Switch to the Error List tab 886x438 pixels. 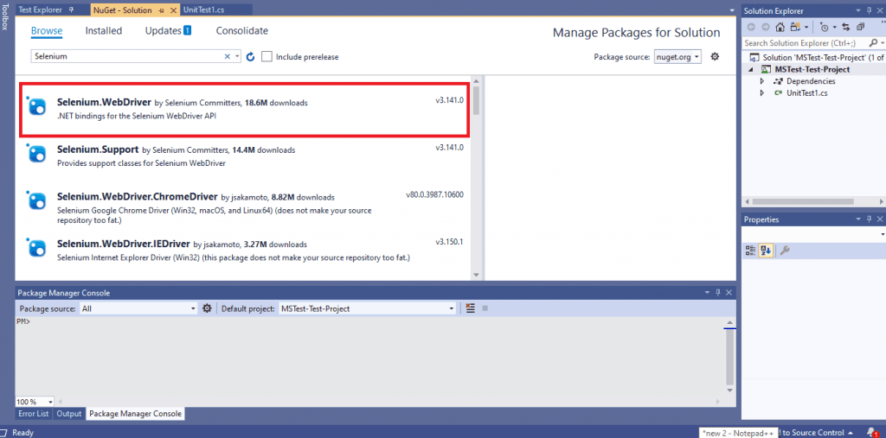click(x=34, y=414)
